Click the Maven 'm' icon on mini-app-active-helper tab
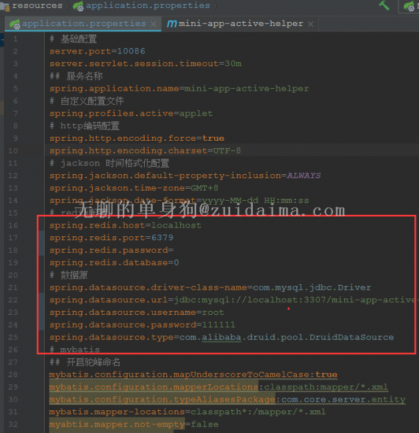419x433 pixels. (172, 24)
